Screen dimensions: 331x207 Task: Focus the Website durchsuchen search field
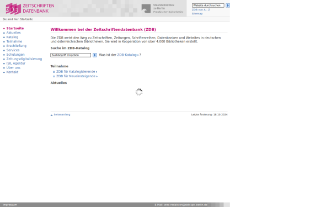tap(208, 6)
